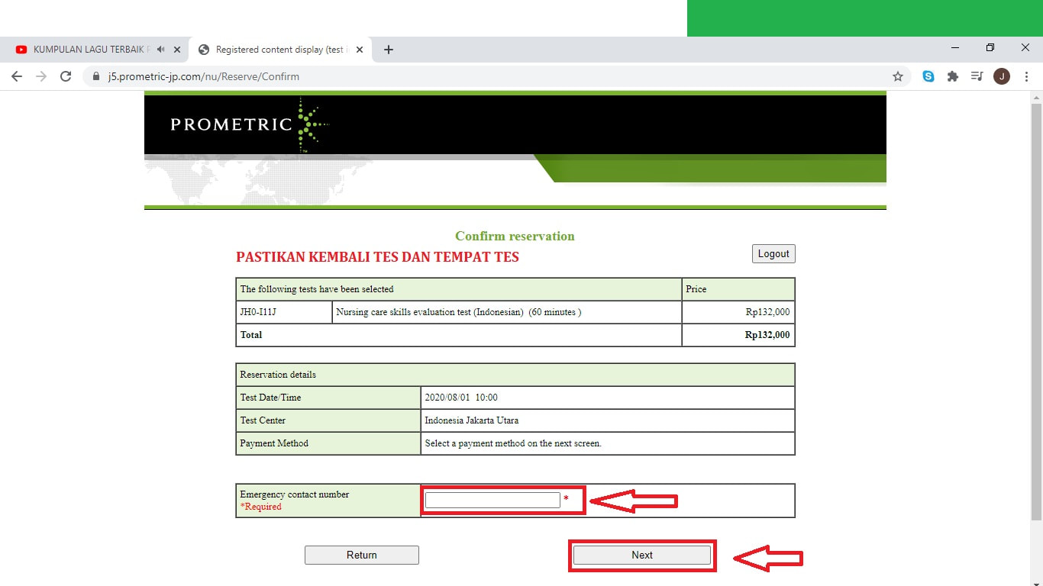Image resolution: width=1043 pixels, height=586 pixels.
Task: Select Registered content display tab
Action: click(x=279, y=50)
